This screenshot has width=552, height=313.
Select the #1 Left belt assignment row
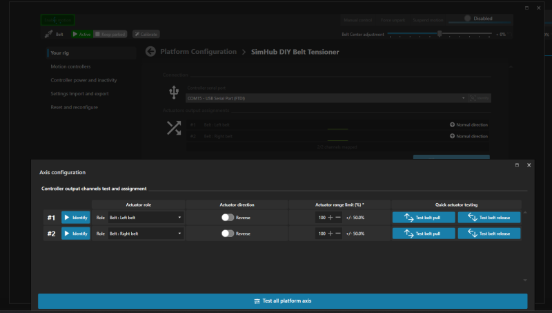point(338,125)
